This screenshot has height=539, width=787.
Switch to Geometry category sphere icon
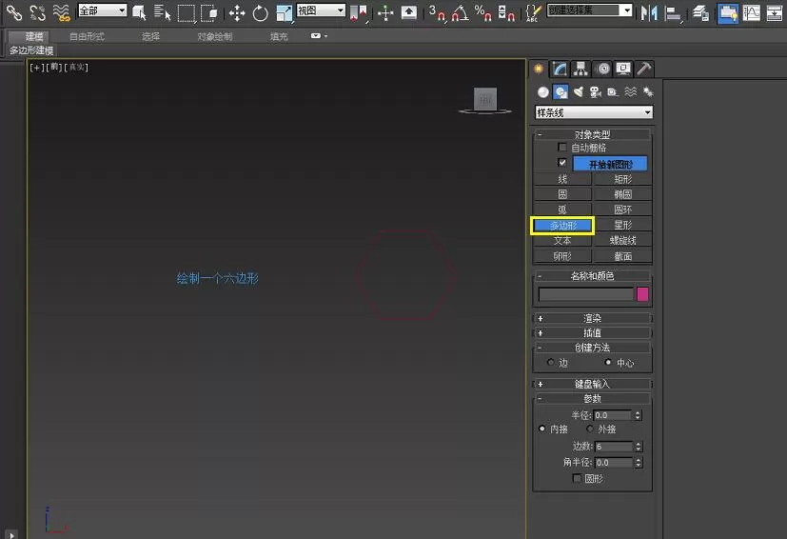point(542,92)
